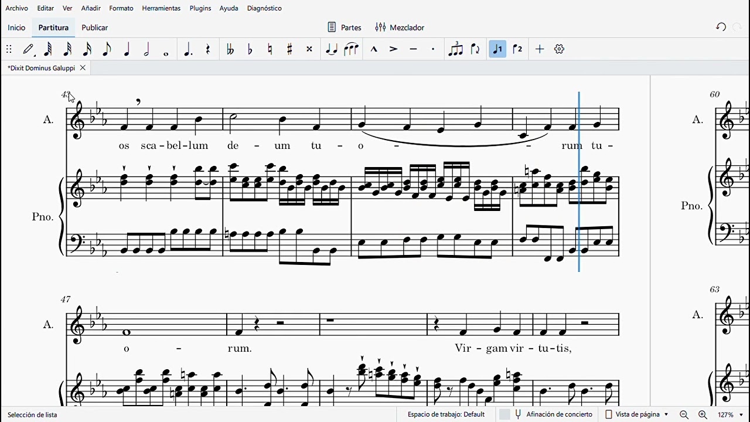The width and height of the screenshot is (750, 422).
Task: Switch to the Partitura tab
Action: point(53,28)
